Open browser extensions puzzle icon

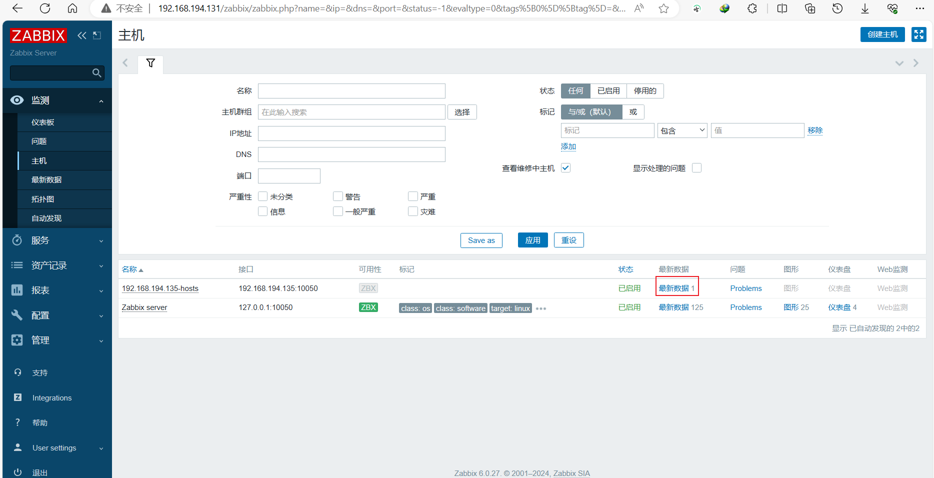point(752,8)
